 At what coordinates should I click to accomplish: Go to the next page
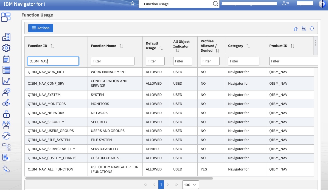click(168, 185)
